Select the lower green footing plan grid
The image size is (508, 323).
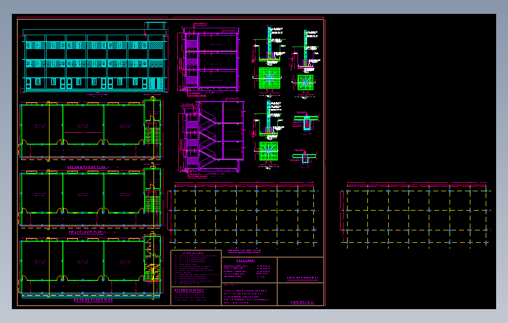coord(268,151)
